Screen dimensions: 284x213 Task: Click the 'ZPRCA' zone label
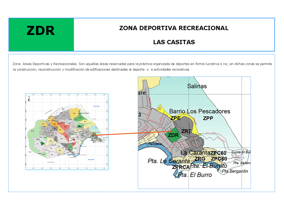[180, 167]
